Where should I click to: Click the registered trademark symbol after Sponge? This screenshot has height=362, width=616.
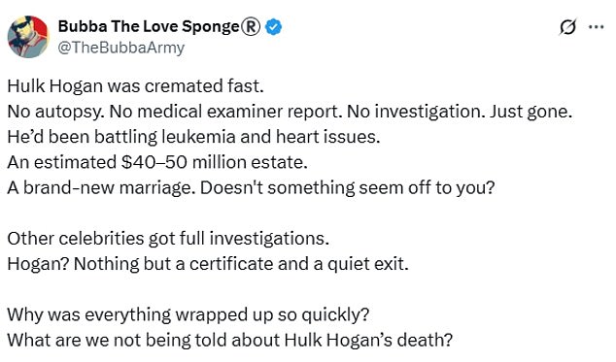pos(251,27)
